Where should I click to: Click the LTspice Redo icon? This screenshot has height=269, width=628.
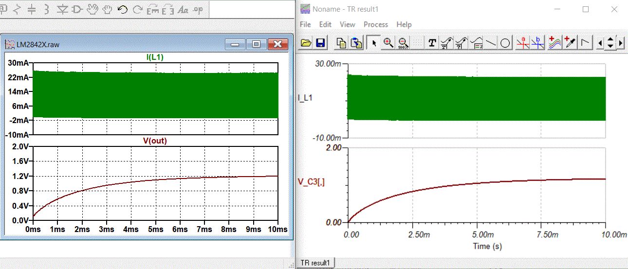(138, 9)
